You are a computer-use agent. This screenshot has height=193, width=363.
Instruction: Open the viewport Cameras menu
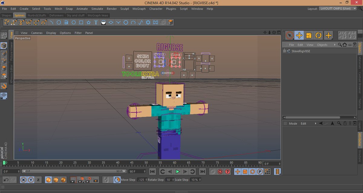tap(37, 33)
